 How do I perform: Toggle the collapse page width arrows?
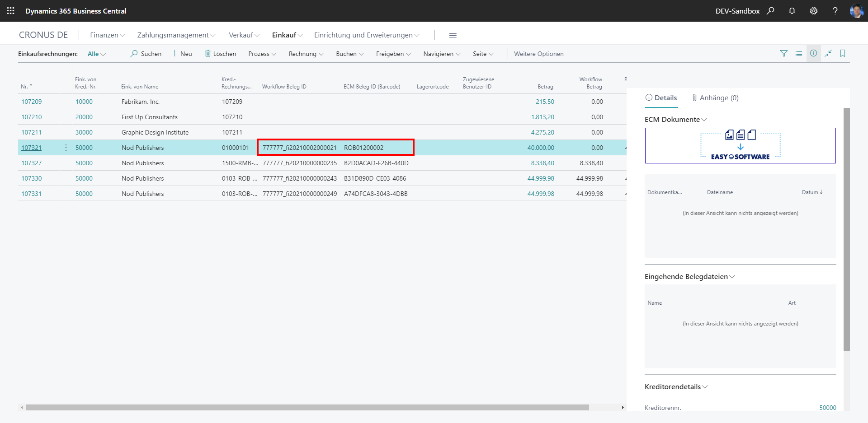828,54
